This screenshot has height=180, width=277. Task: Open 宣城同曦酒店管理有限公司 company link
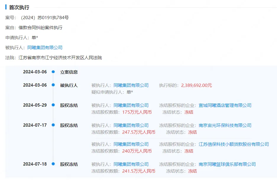tap(225, 105)
